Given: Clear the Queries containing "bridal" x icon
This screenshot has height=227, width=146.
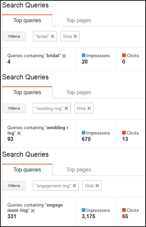Looking at the screenshot, I should [x=64, y=56].
